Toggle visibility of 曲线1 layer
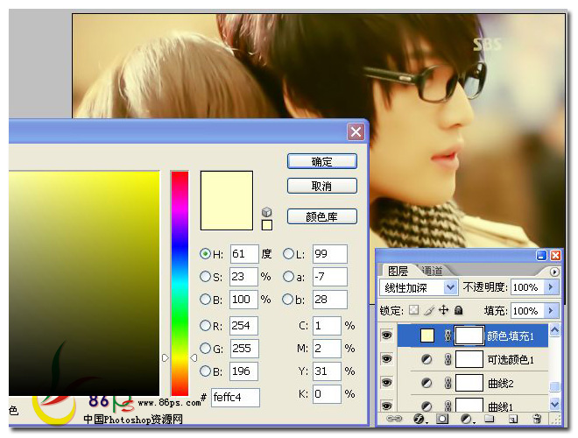Viewport: 578px width, 438px height. (386, 406)
